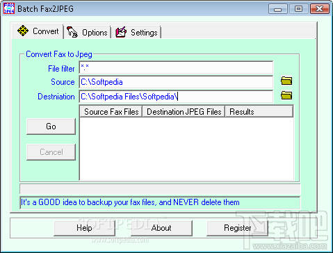The width and height of the screenshot is (333, 253).
Task: Minimize the Batch Fax2JPEG window
Action: point(278,9)
